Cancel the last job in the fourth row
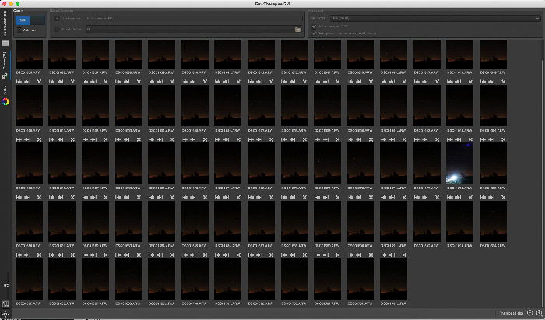The width and height of the screenshot is (545, 320). click(x=503, y=197)
